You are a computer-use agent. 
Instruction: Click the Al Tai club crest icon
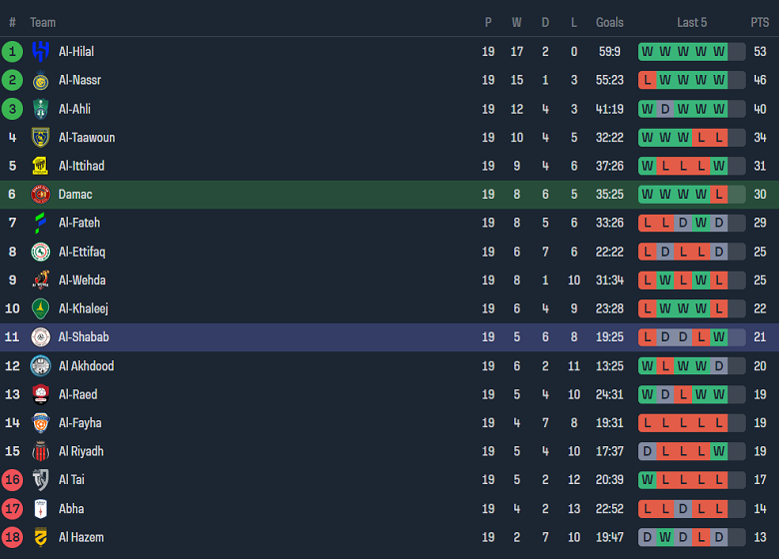click(41, 480)
